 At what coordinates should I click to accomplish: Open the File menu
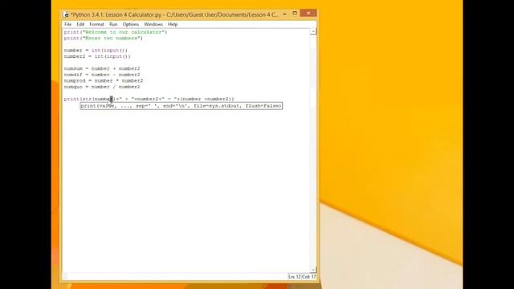[x=67, y=24]
